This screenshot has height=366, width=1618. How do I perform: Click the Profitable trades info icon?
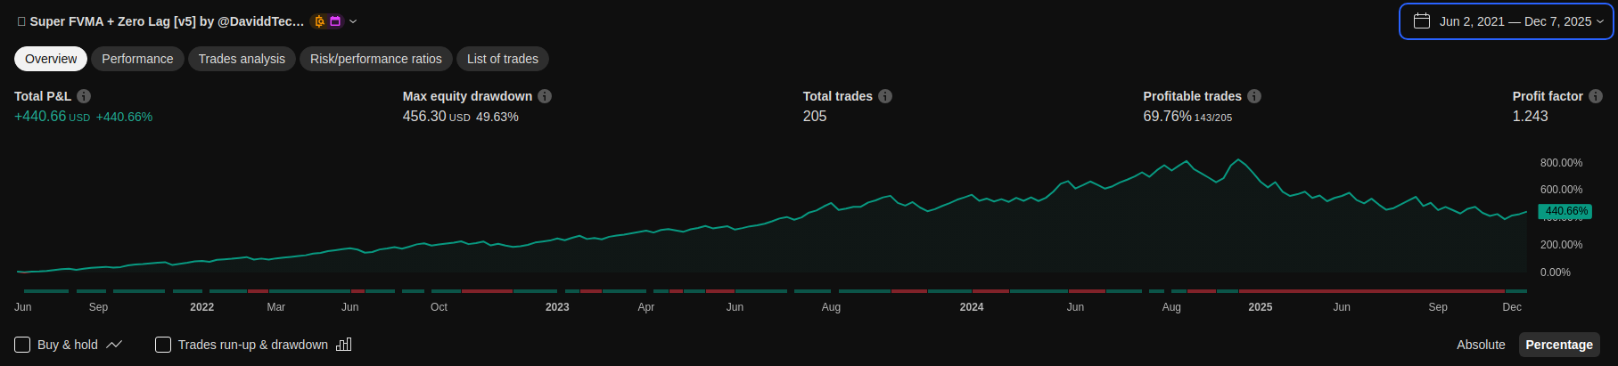[1254, 96]
